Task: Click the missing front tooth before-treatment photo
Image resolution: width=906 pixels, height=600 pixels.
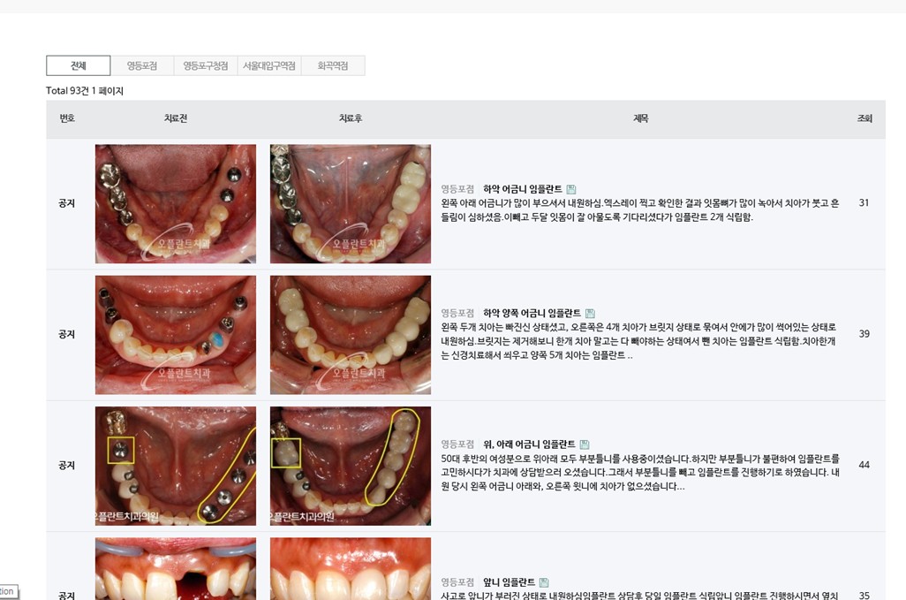Action: point(176,570)
